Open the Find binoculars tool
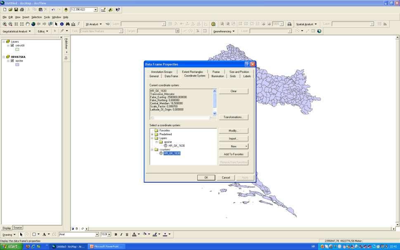The height and width of the screenshot is (250, 400). (68, 24)
